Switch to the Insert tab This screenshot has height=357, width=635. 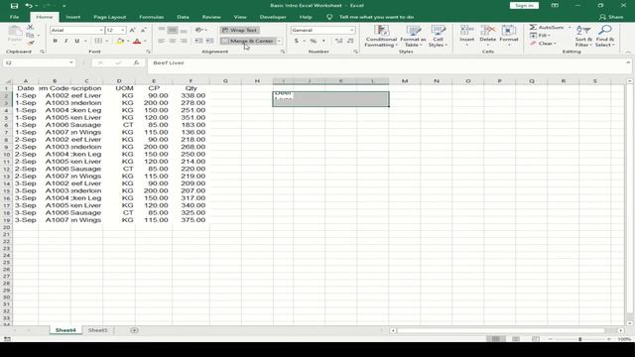pyautogui.click(x=72, y=17)
